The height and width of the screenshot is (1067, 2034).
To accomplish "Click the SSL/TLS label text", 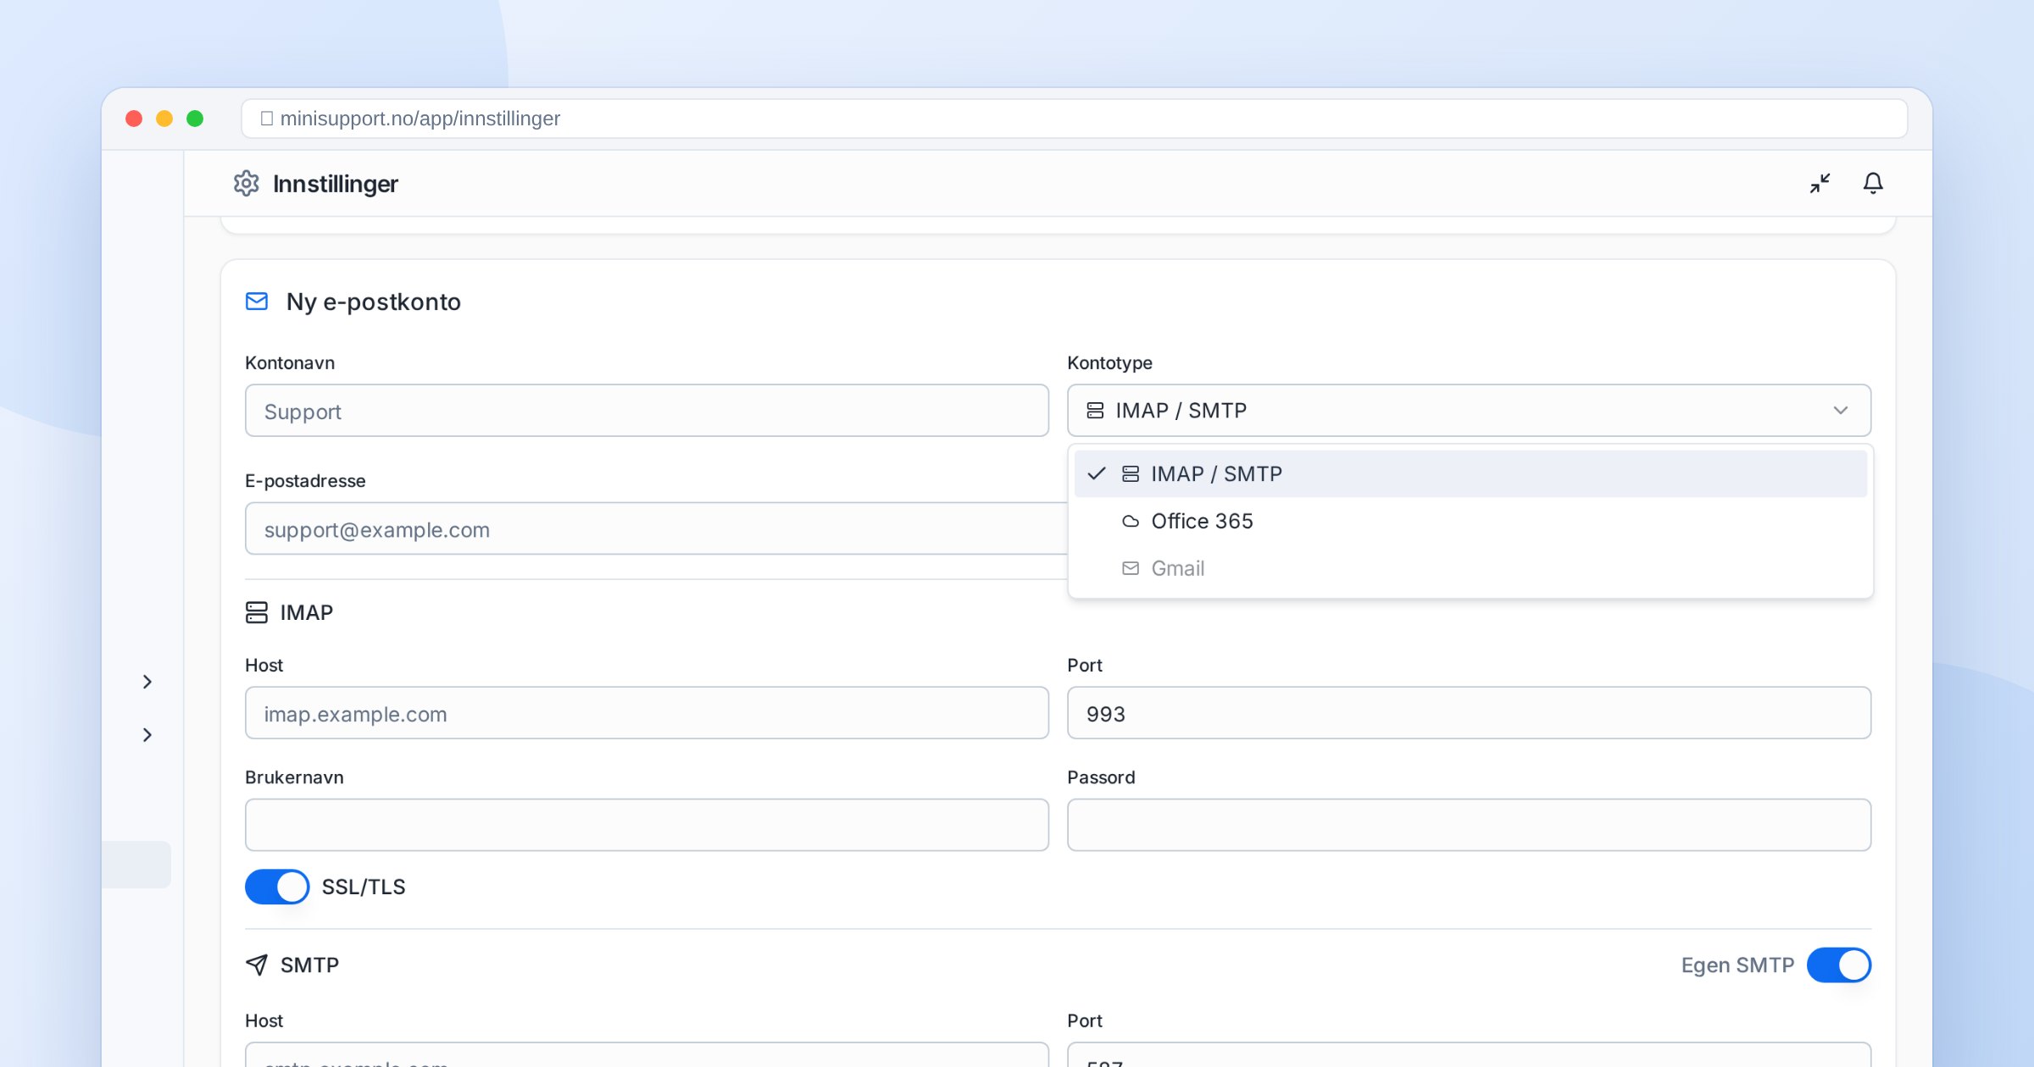I will point(364,887).
